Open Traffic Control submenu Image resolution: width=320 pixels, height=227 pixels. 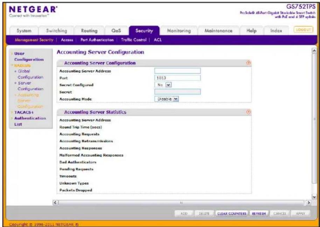click(x=134, y=40)
